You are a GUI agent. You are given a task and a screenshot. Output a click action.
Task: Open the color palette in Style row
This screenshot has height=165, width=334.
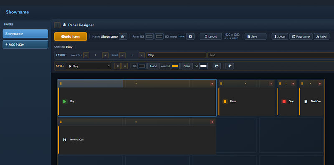[230, 66]
